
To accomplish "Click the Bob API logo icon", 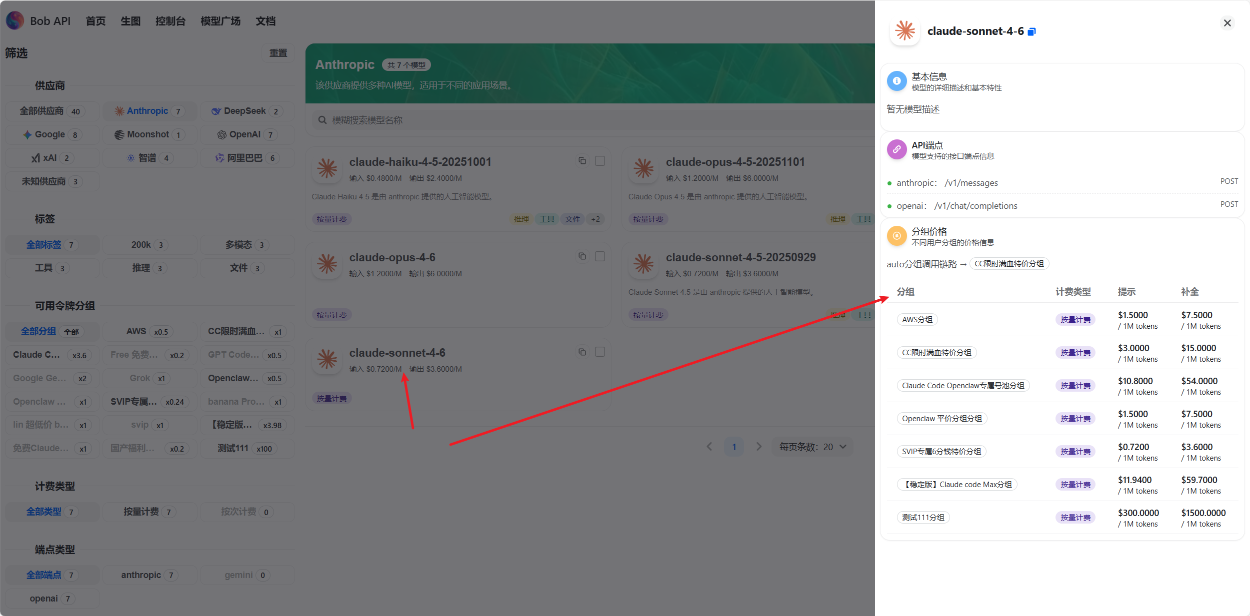I will [x=15, y=20].
